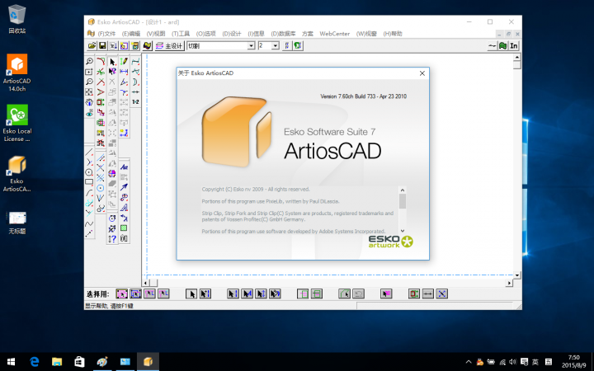594x371 pixels.
Task: Toggle arrow with magenta shape selection button
Action: click(x=386, y=294)
